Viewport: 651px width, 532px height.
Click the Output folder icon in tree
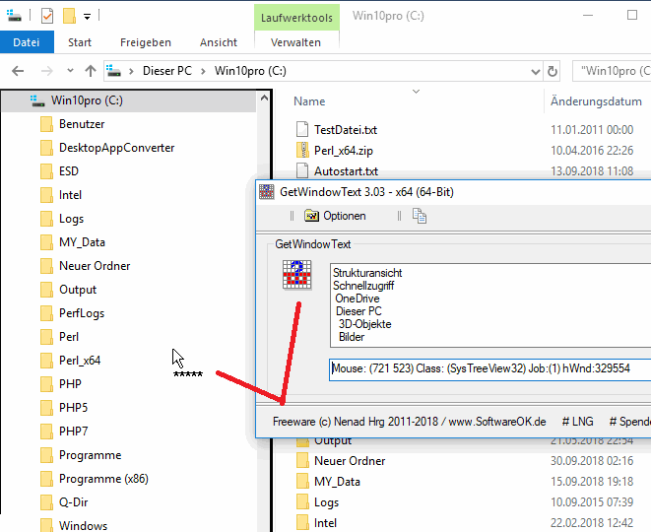tap(46, 290)
